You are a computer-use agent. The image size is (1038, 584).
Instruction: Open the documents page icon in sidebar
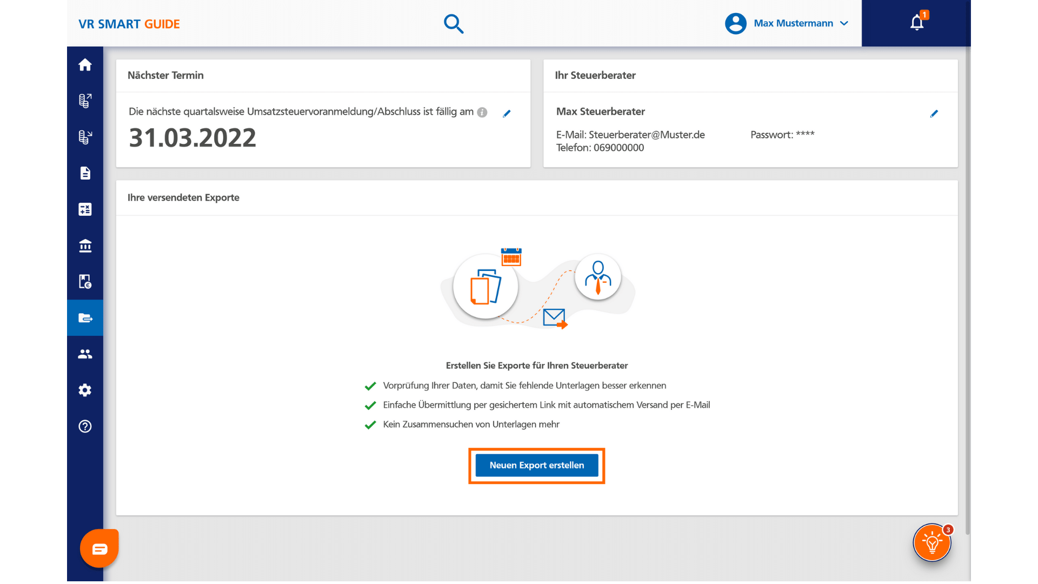[x=85, y=173]
